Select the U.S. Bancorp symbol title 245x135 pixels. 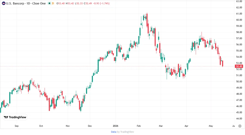pyautogui.click(x=26, y=4)
